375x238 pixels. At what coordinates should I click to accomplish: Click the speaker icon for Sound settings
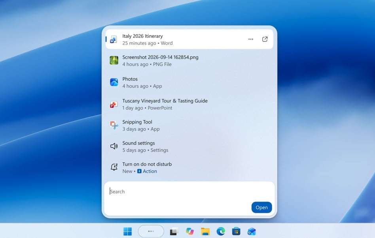114,146
